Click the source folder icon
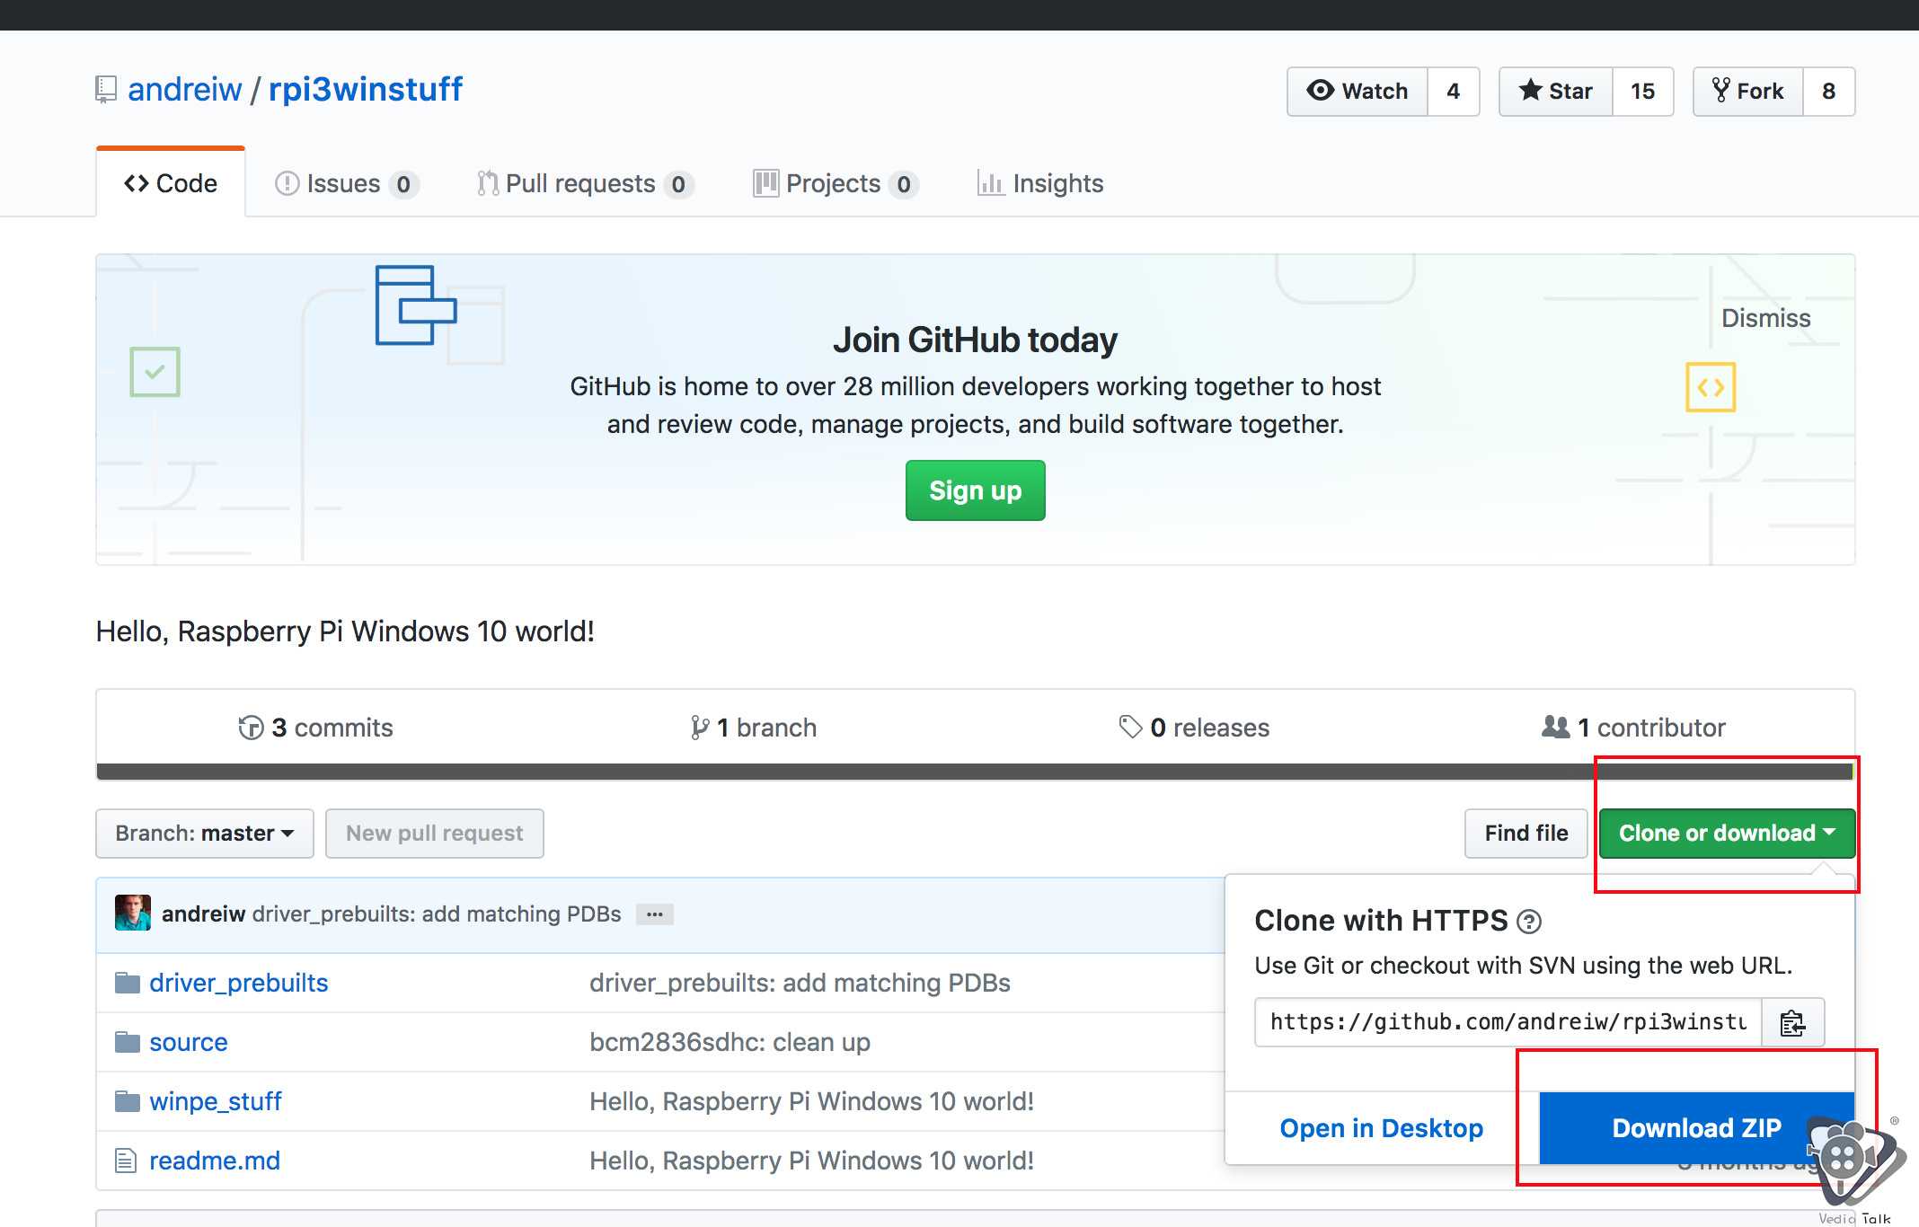 pos(128,1042)
